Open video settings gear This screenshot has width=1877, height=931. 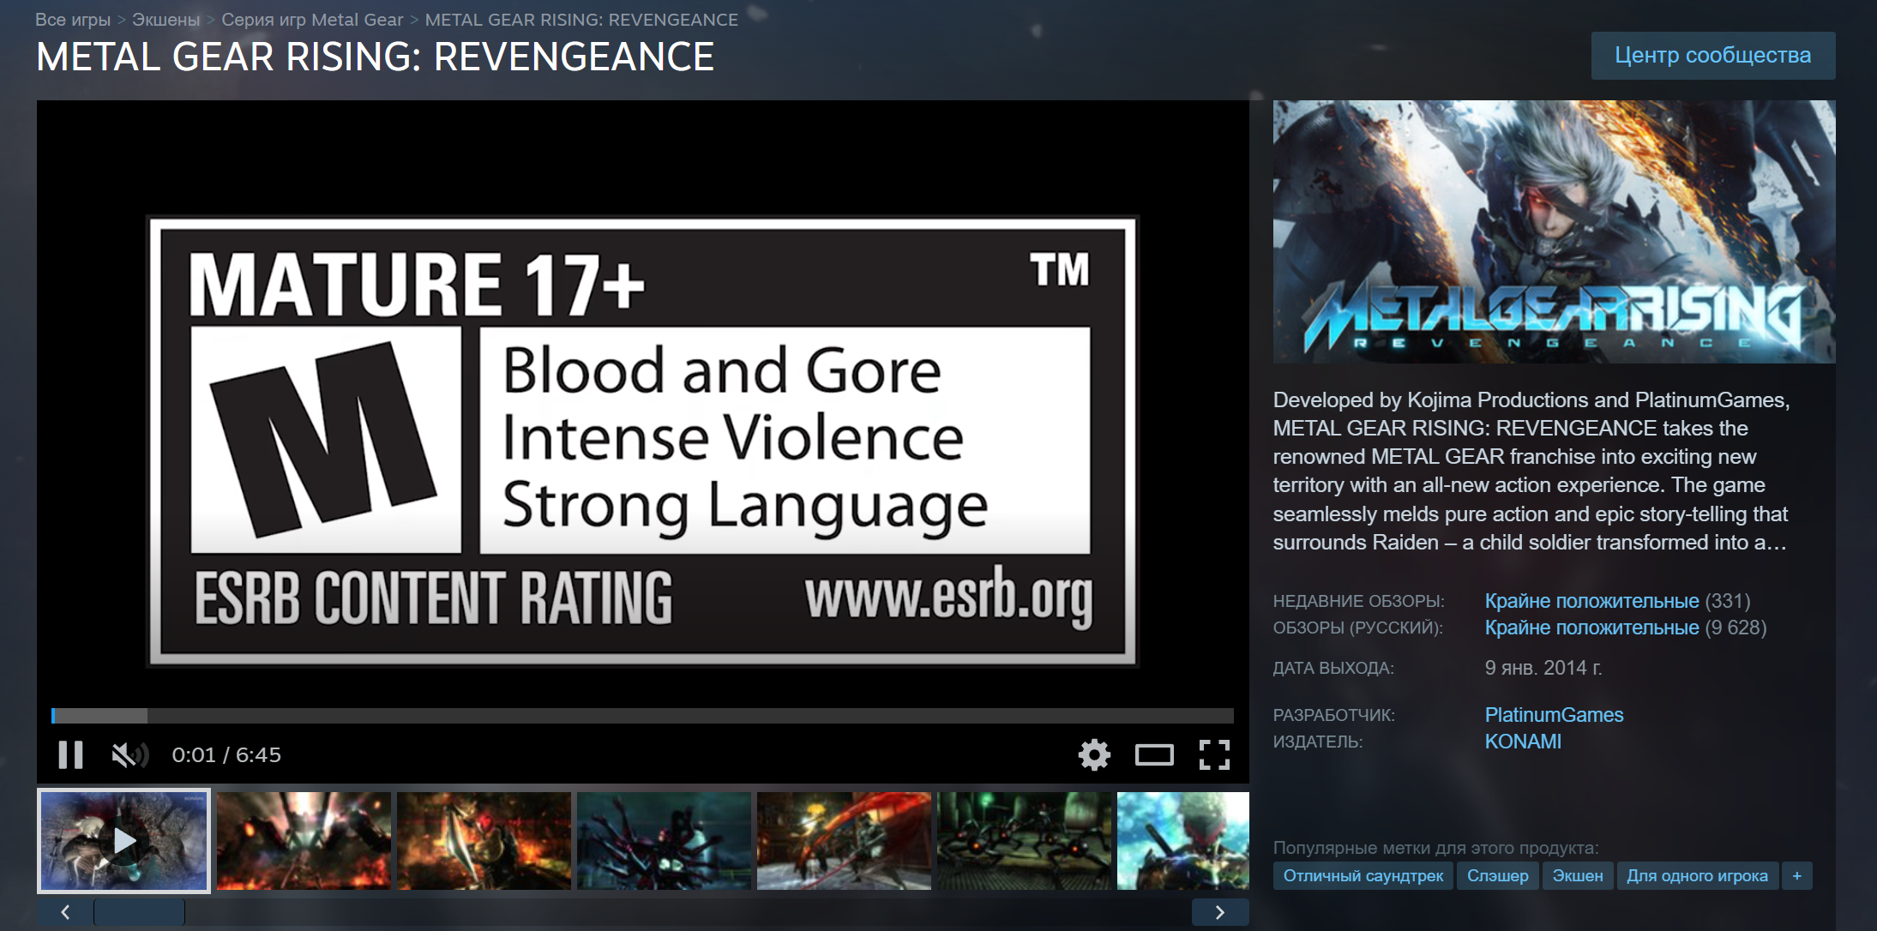pyautogui.click(x=1093, y=754)
